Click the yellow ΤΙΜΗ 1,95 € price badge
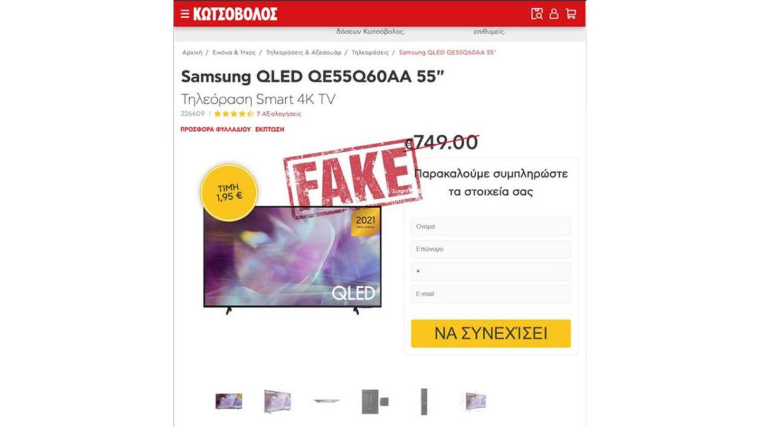This screenshot has height=427, width=760. (230, 192)
